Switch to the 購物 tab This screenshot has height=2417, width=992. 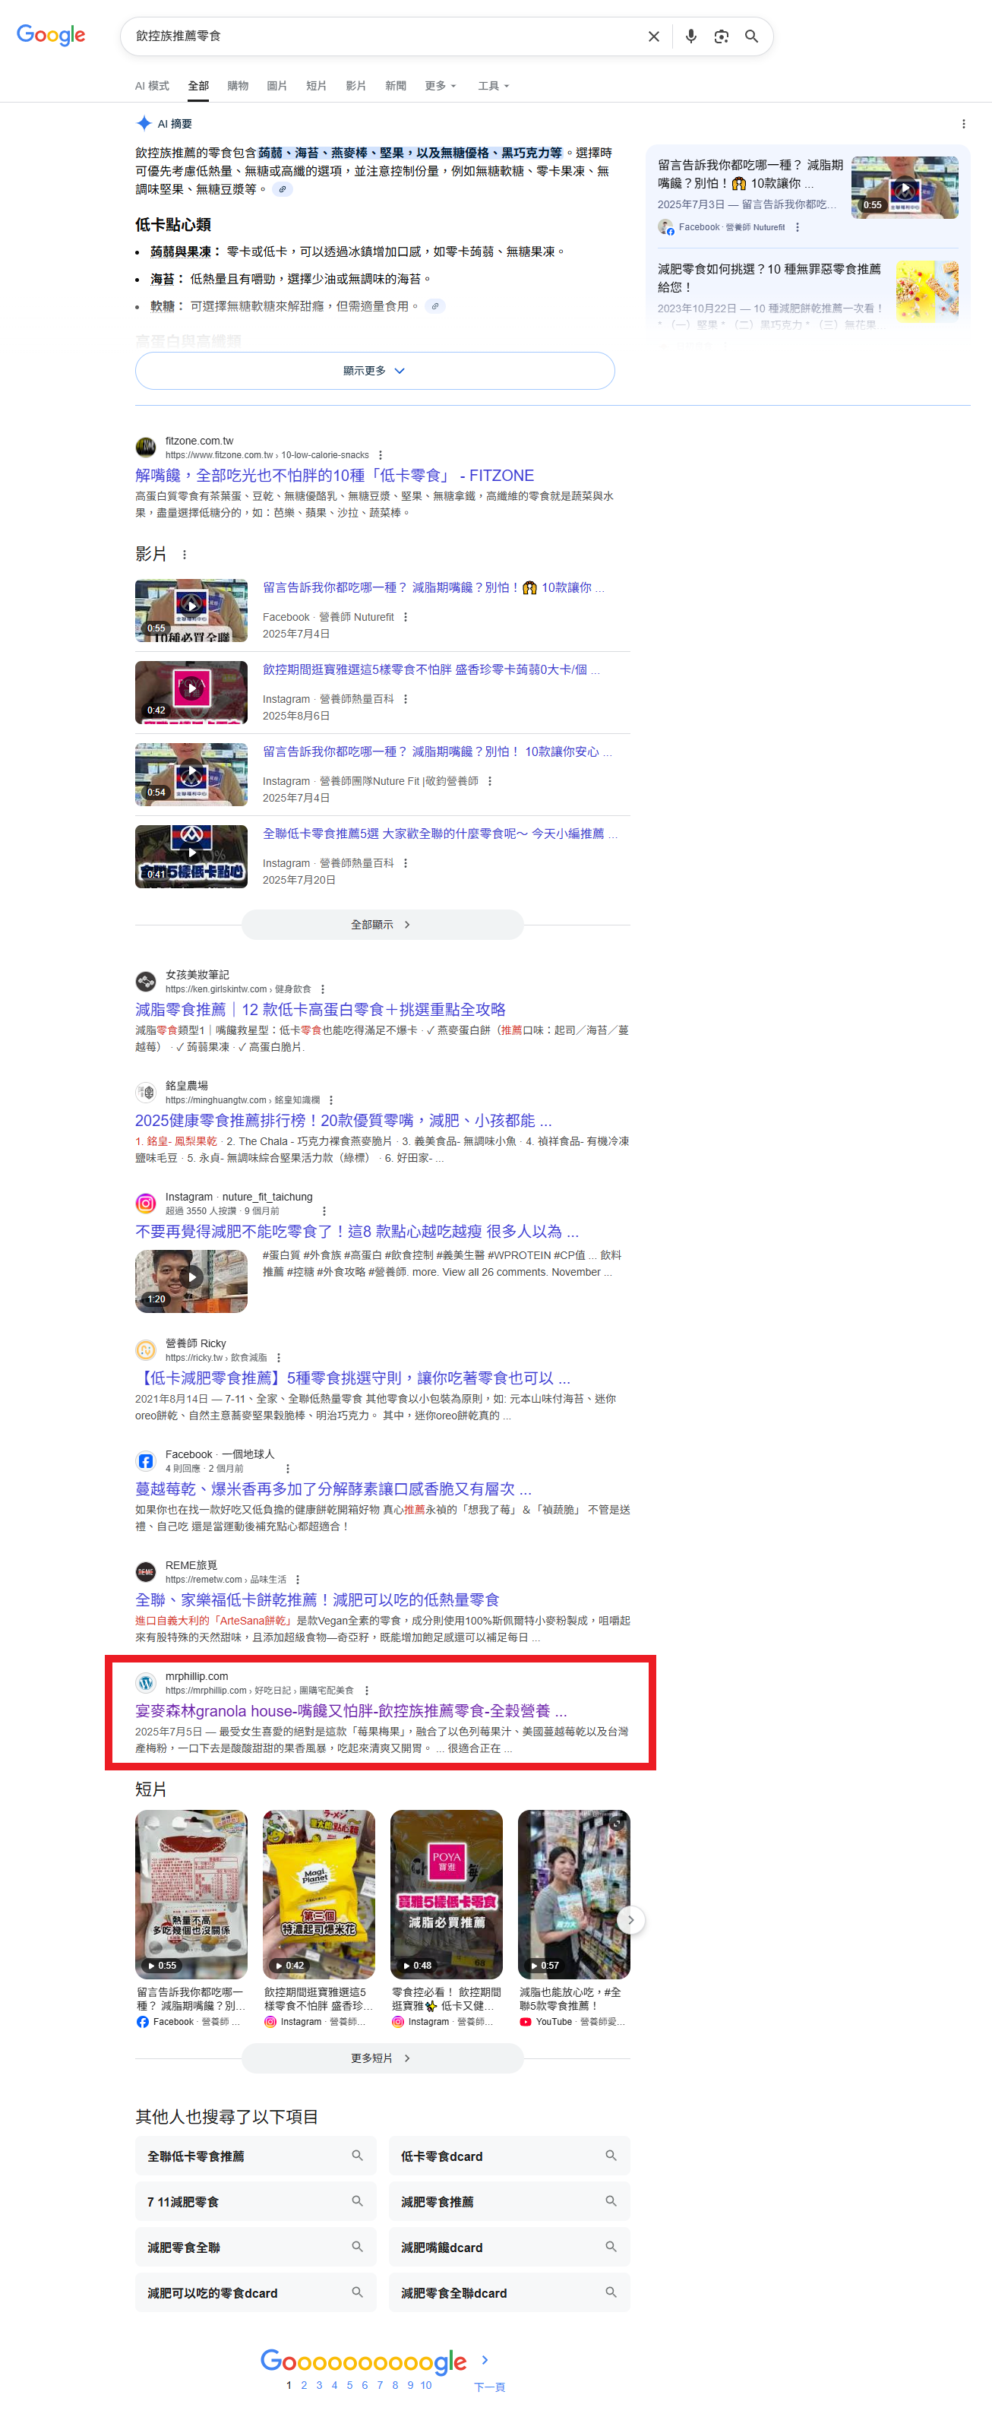tap(237, 85)
